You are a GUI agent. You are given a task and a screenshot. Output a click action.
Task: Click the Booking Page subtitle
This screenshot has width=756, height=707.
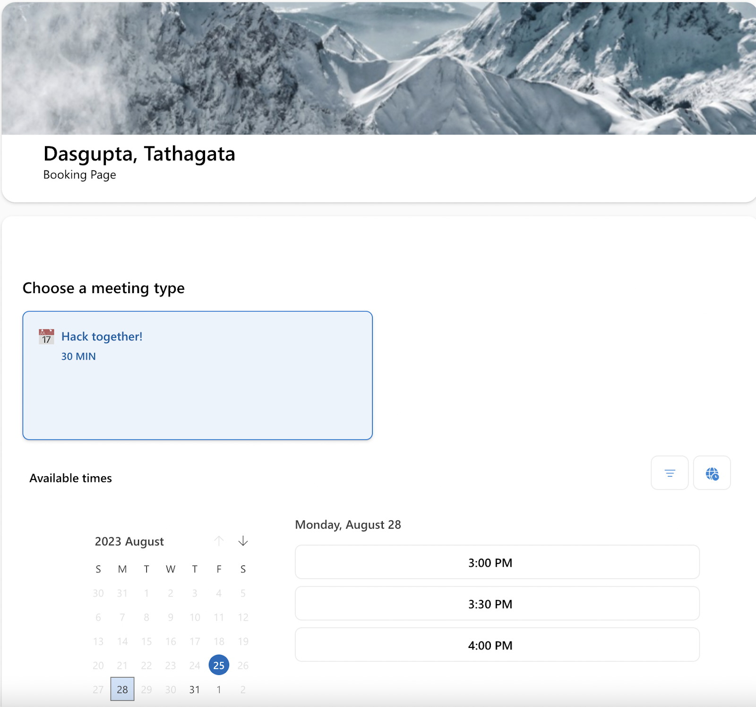click(80, 175)
